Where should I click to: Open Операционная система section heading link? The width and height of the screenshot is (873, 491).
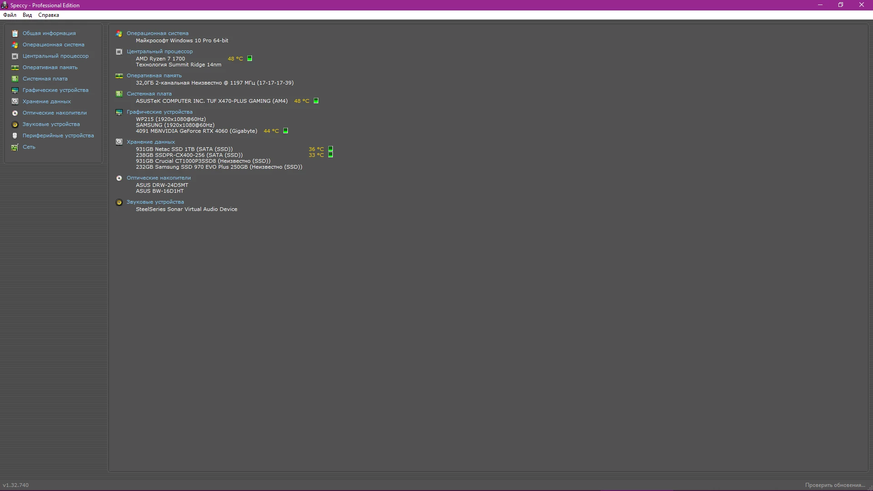coord(157,33)
